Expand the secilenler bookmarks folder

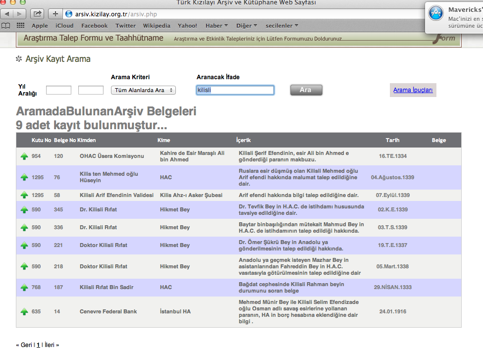(x=282, y=26)
